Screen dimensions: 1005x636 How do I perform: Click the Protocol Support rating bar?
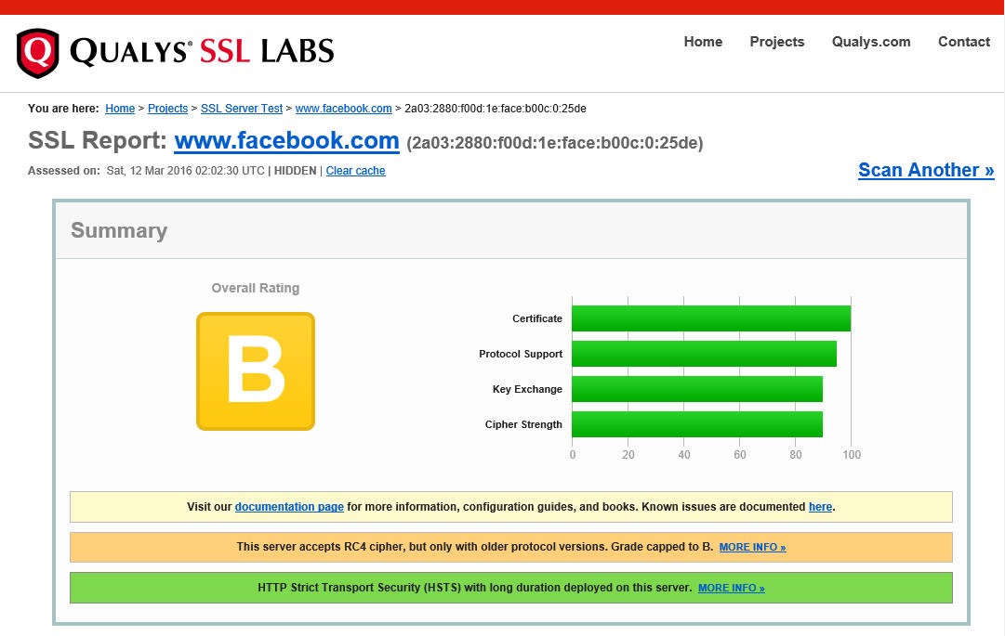[704, 354]
